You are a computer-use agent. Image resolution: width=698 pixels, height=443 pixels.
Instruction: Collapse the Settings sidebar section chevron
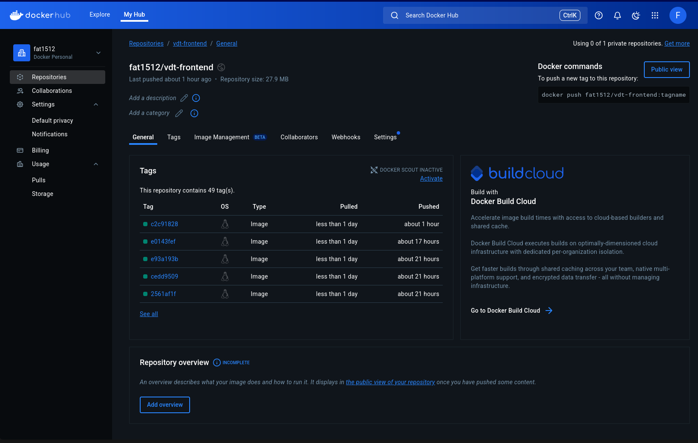pyautogui.click(x=96, y=104)
